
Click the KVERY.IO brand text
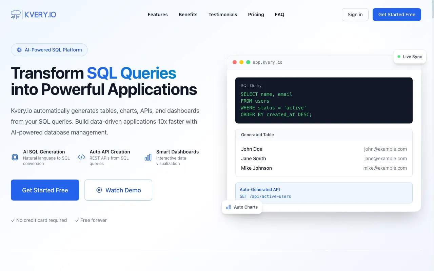[x=40, y=15]
